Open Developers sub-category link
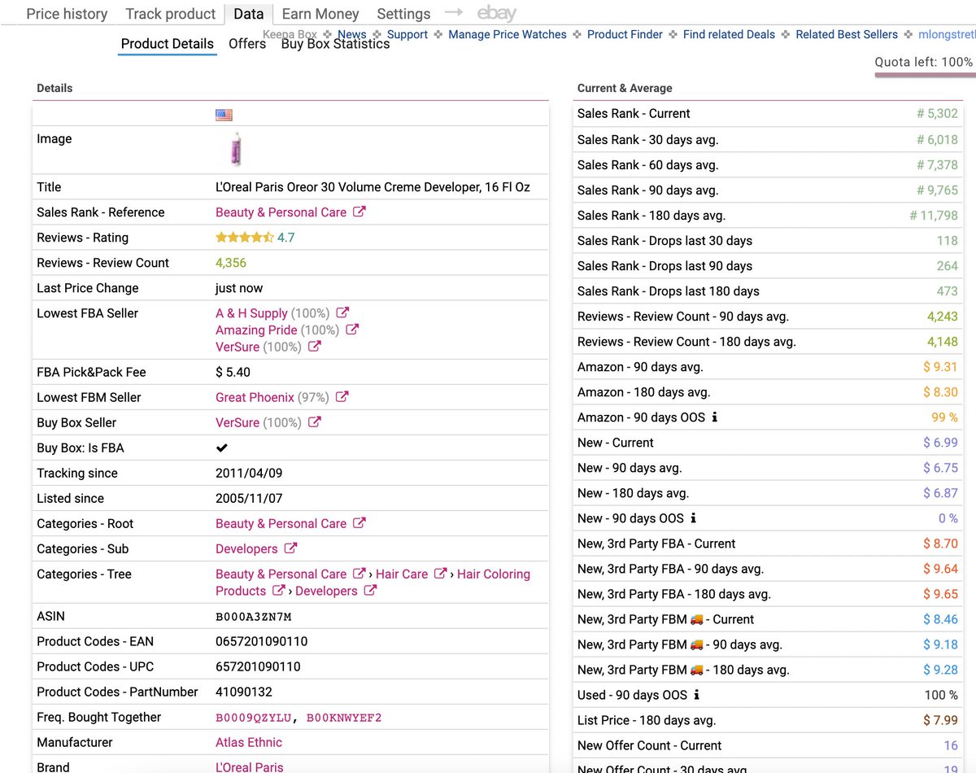 coord(246,548)
